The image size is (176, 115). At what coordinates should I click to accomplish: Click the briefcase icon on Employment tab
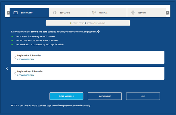pos(16,13)
